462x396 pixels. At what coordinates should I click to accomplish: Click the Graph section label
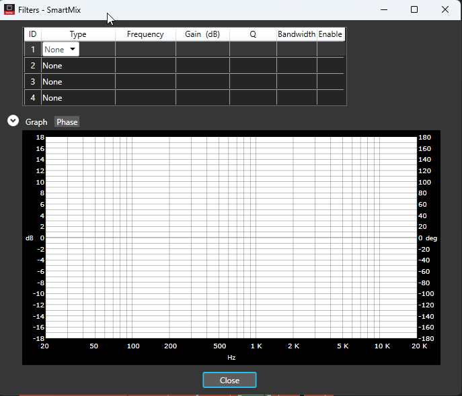36,122
